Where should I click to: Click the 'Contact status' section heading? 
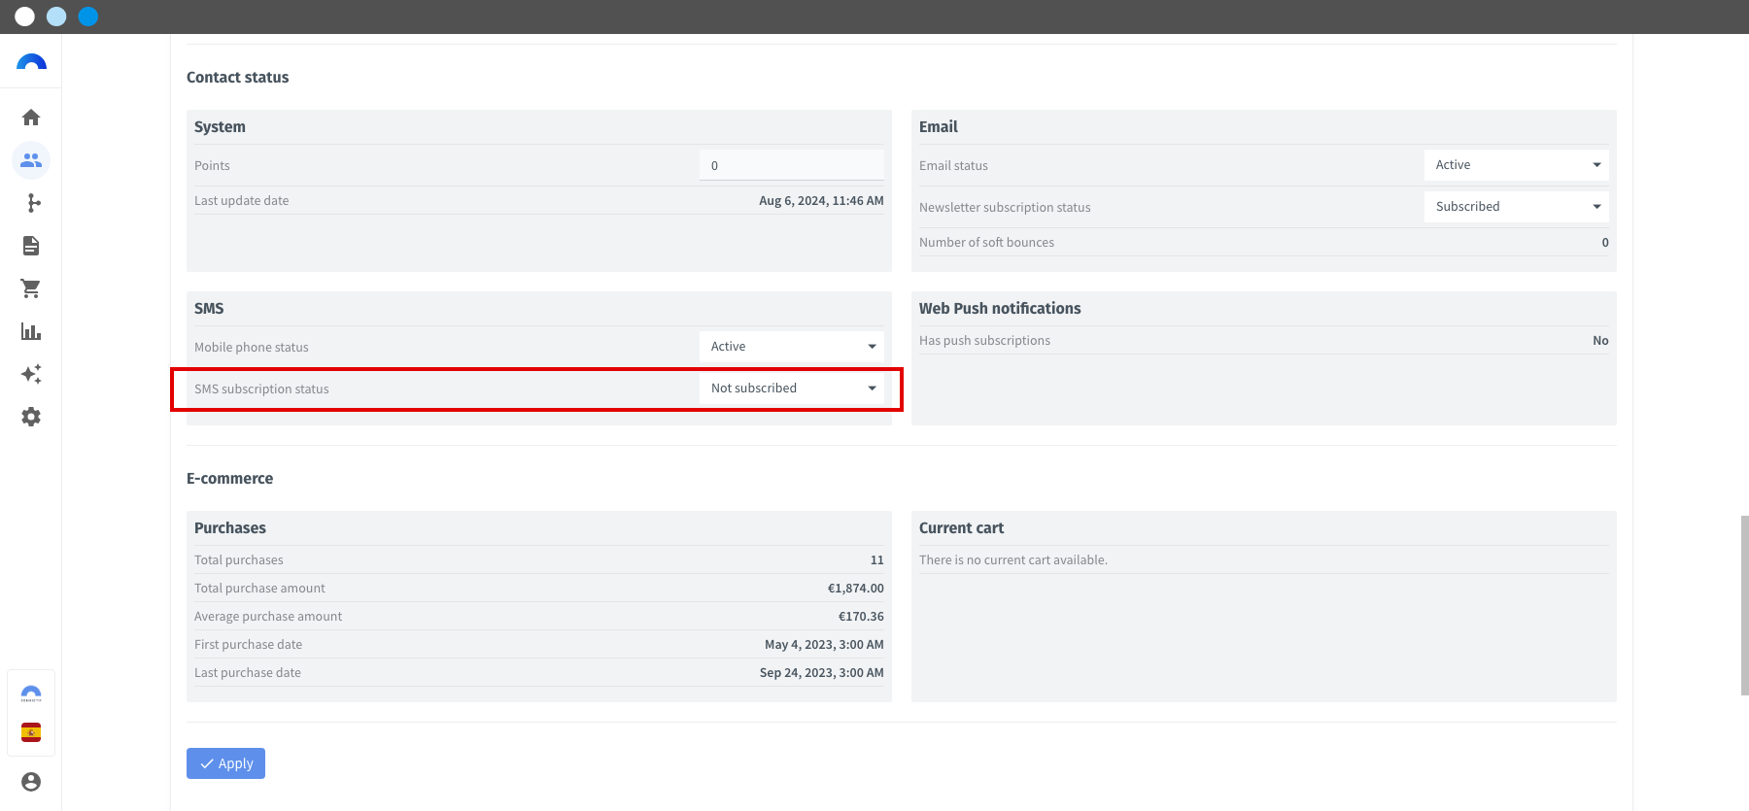pyautogui.click(x=237, y=78)
